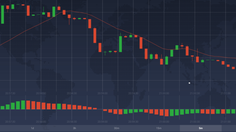
Task: Click the red moving average line peak
Action: click(68, 11)
